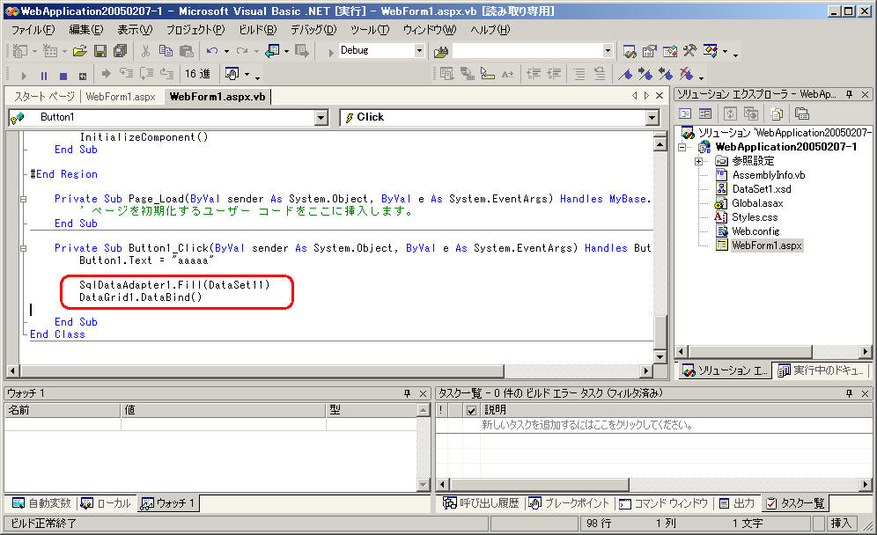Click Show All Files in Solution Explorer toolbar
The width and height of the screenshot is (877, 535).
(775, 114)
